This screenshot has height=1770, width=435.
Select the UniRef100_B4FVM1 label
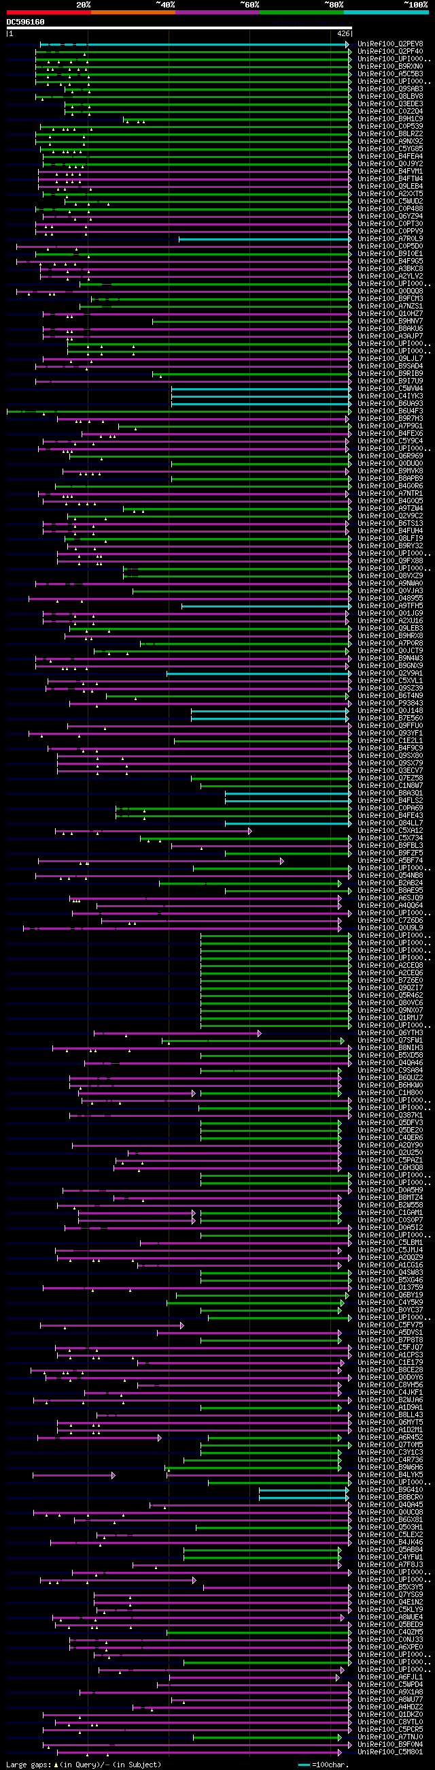click(389, 172)
